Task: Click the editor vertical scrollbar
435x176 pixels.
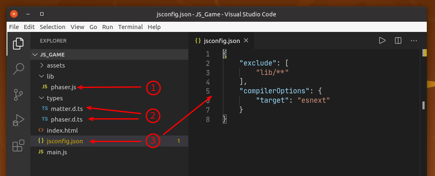Action: (424, 105)
